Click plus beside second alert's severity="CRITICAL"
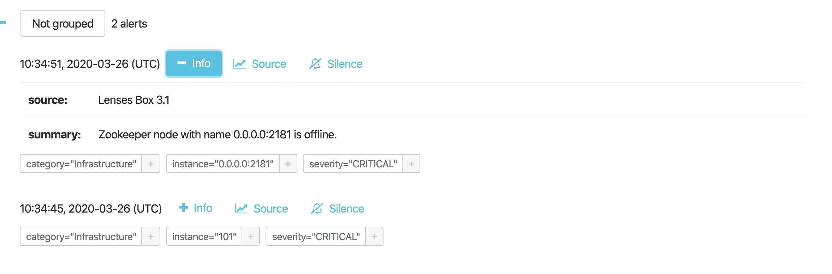832x274 pixels. (x=374, y=237)
